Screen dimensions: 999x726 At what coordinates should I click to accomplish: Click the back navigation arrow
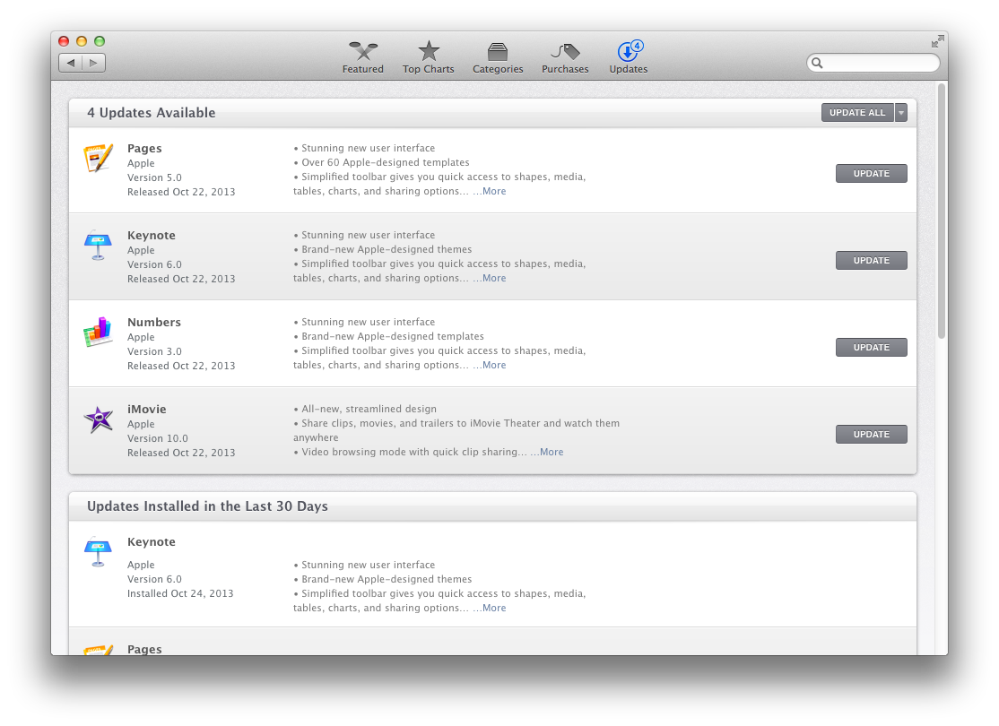[x=71, y=63]
